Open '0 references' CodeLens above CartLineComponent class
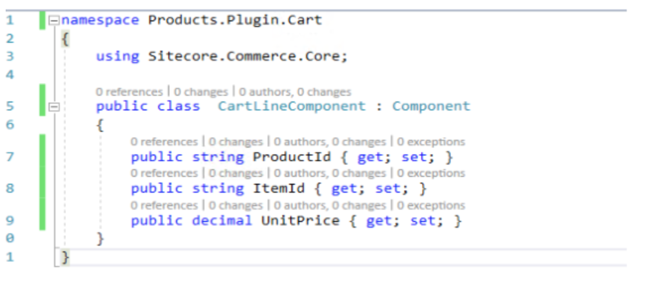Screen dimensions: 655x284 point(129,92)
